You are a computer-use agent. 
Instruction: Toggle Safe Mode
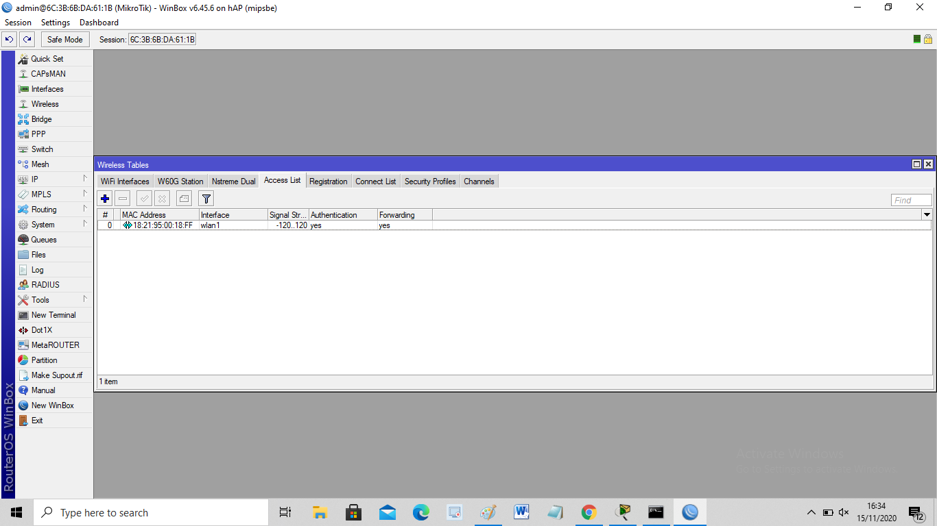point(65,39)
